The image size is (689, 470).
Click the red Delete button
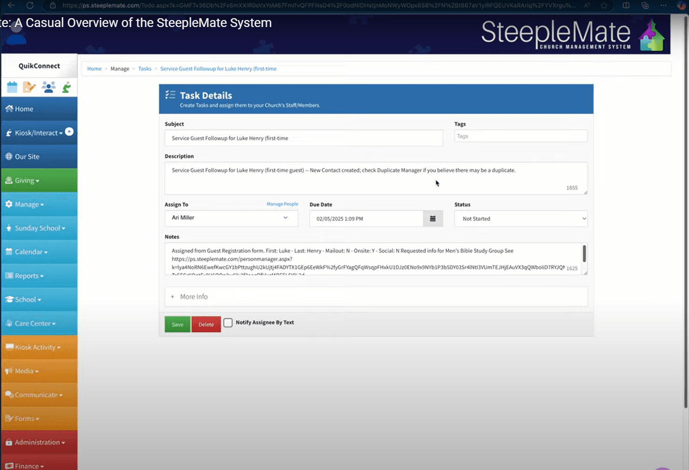click(206, 324)
